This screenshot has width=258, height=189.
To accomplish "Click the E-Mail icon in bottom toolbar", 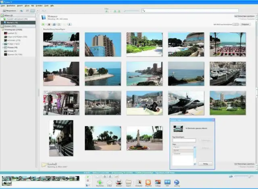I will [x=109, y=183].
